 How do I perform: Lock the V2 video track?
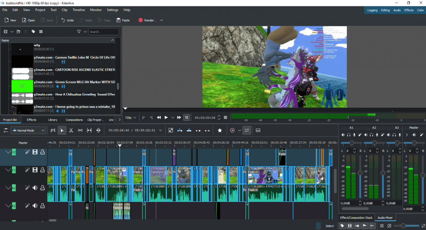pos(43,152)
